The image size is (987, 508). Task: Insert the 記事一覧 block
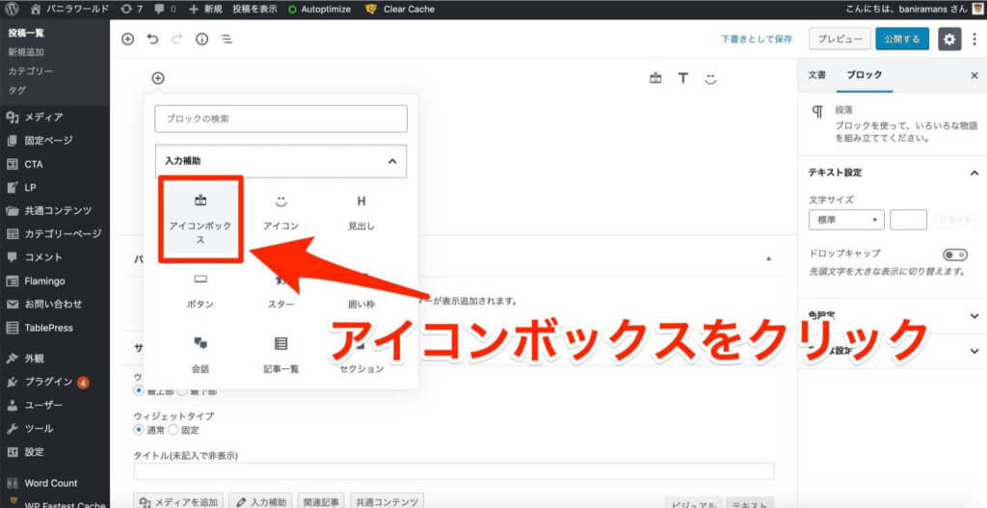(x=280, y=355)
